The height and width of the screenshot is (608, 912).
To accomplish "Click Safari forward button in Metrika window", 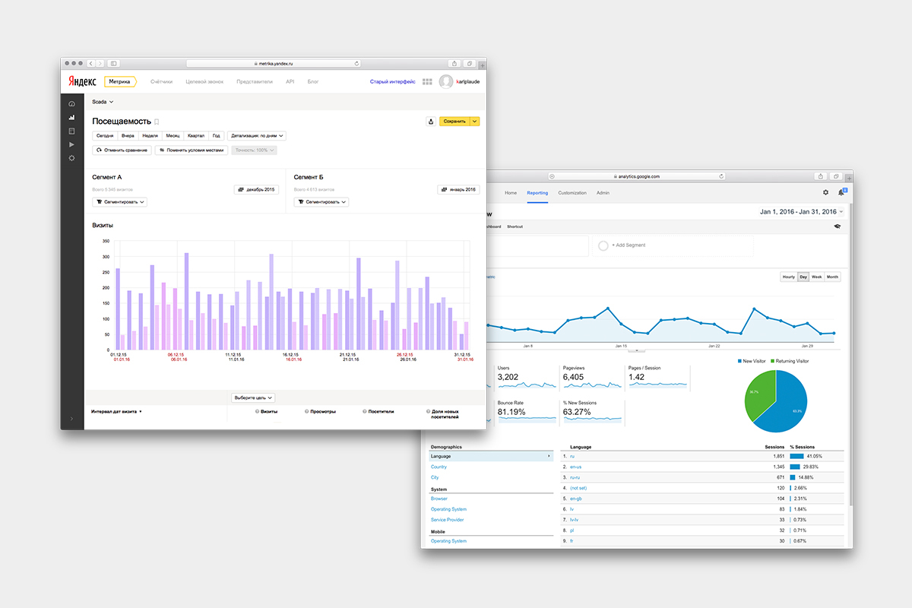I will [100, 63].
